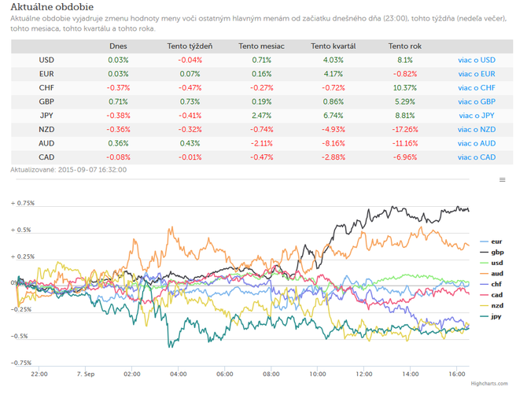
Task: Click 'viac o CAD' link
Action: [x=477, y=157]
